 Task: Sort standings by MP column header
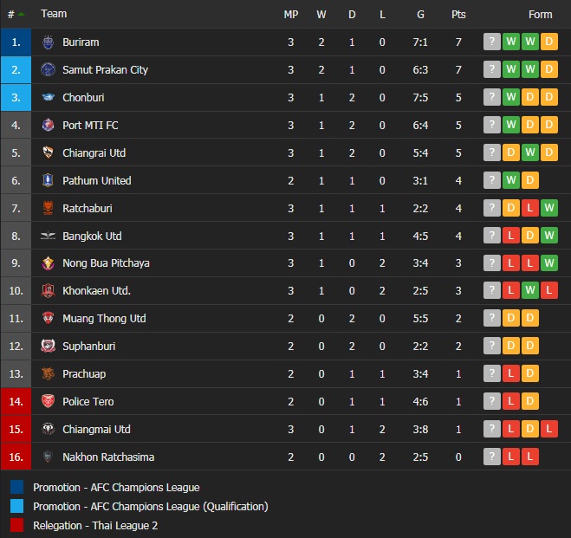[x=291, y=14]
